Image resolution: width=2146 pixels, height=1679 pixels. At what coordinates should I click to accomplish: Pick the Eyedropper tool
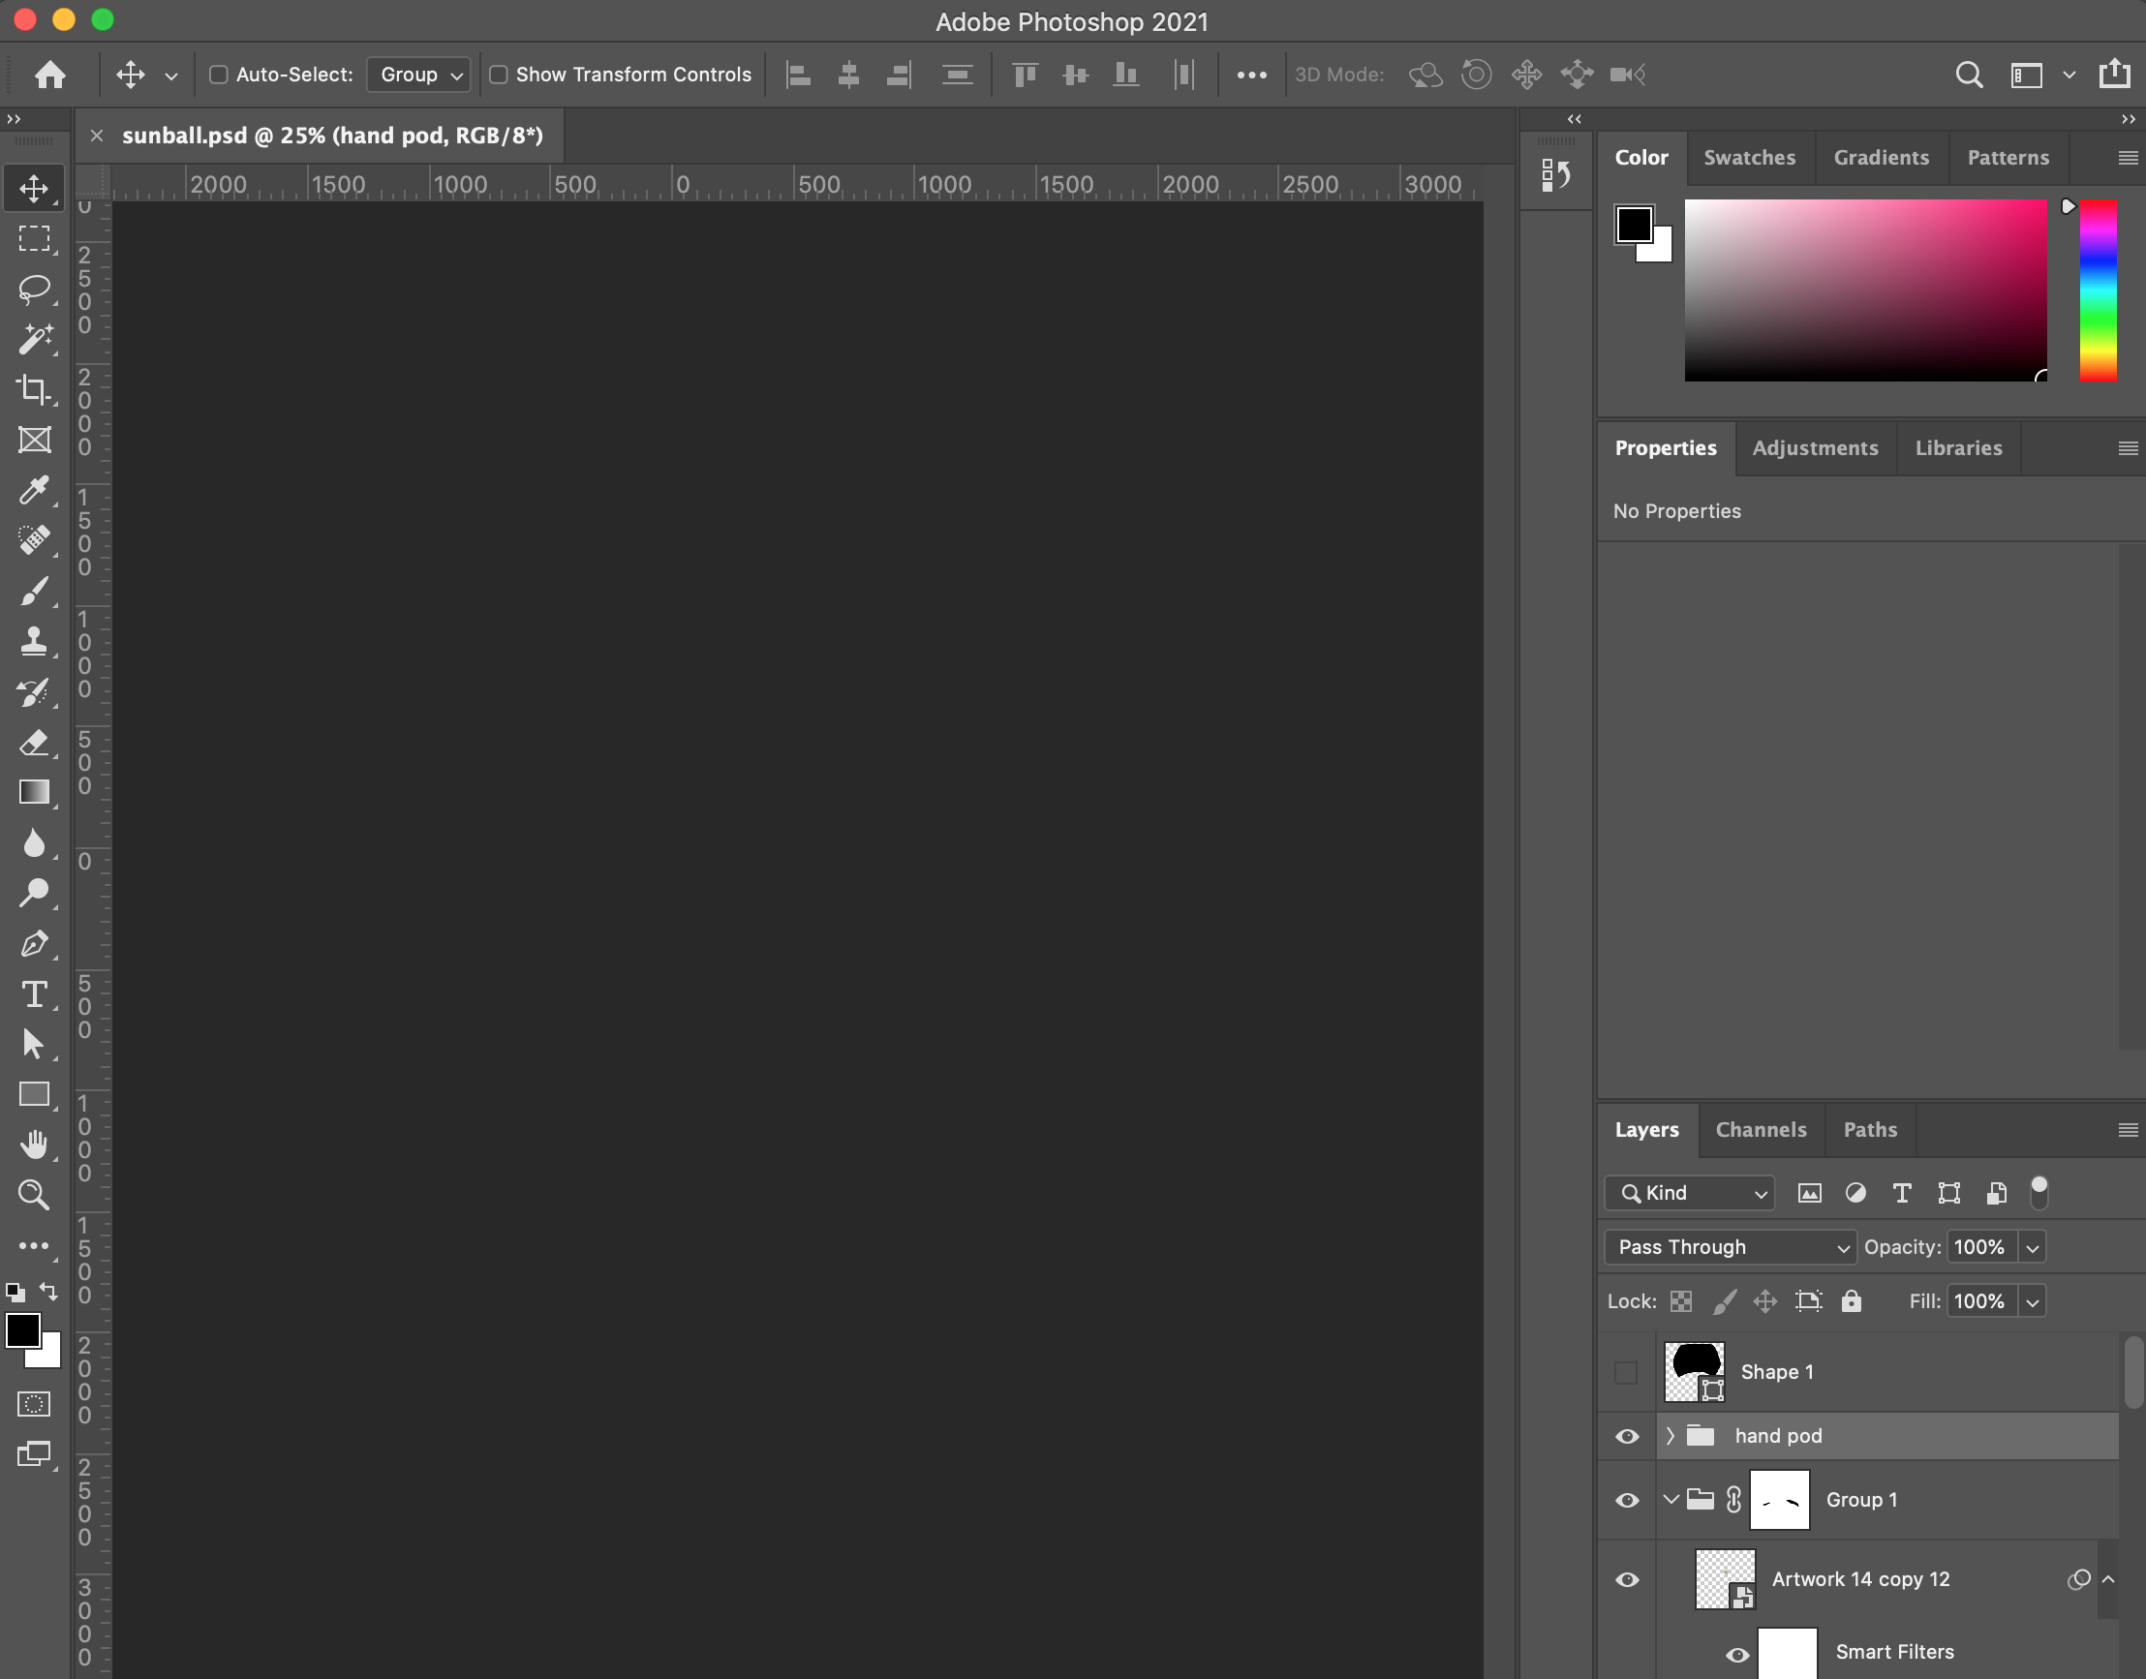[x=34, y=491]
